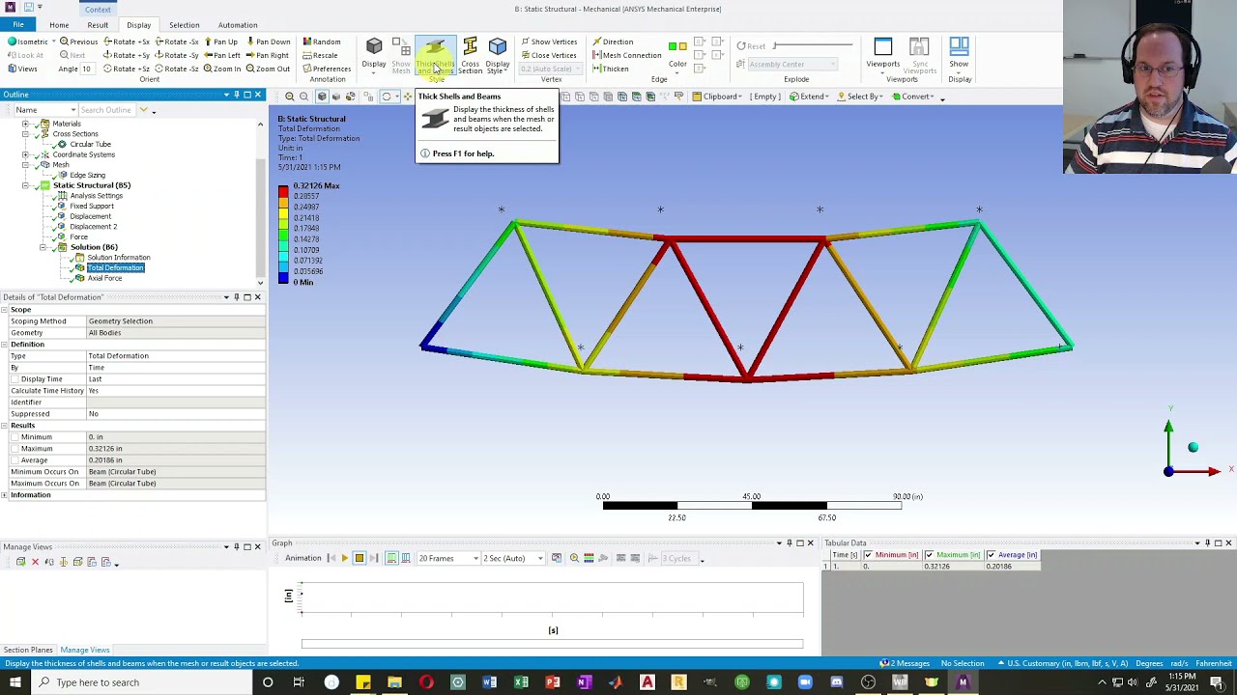Open PowerPoint from the Windows taskbar

[x=552, y=682]
